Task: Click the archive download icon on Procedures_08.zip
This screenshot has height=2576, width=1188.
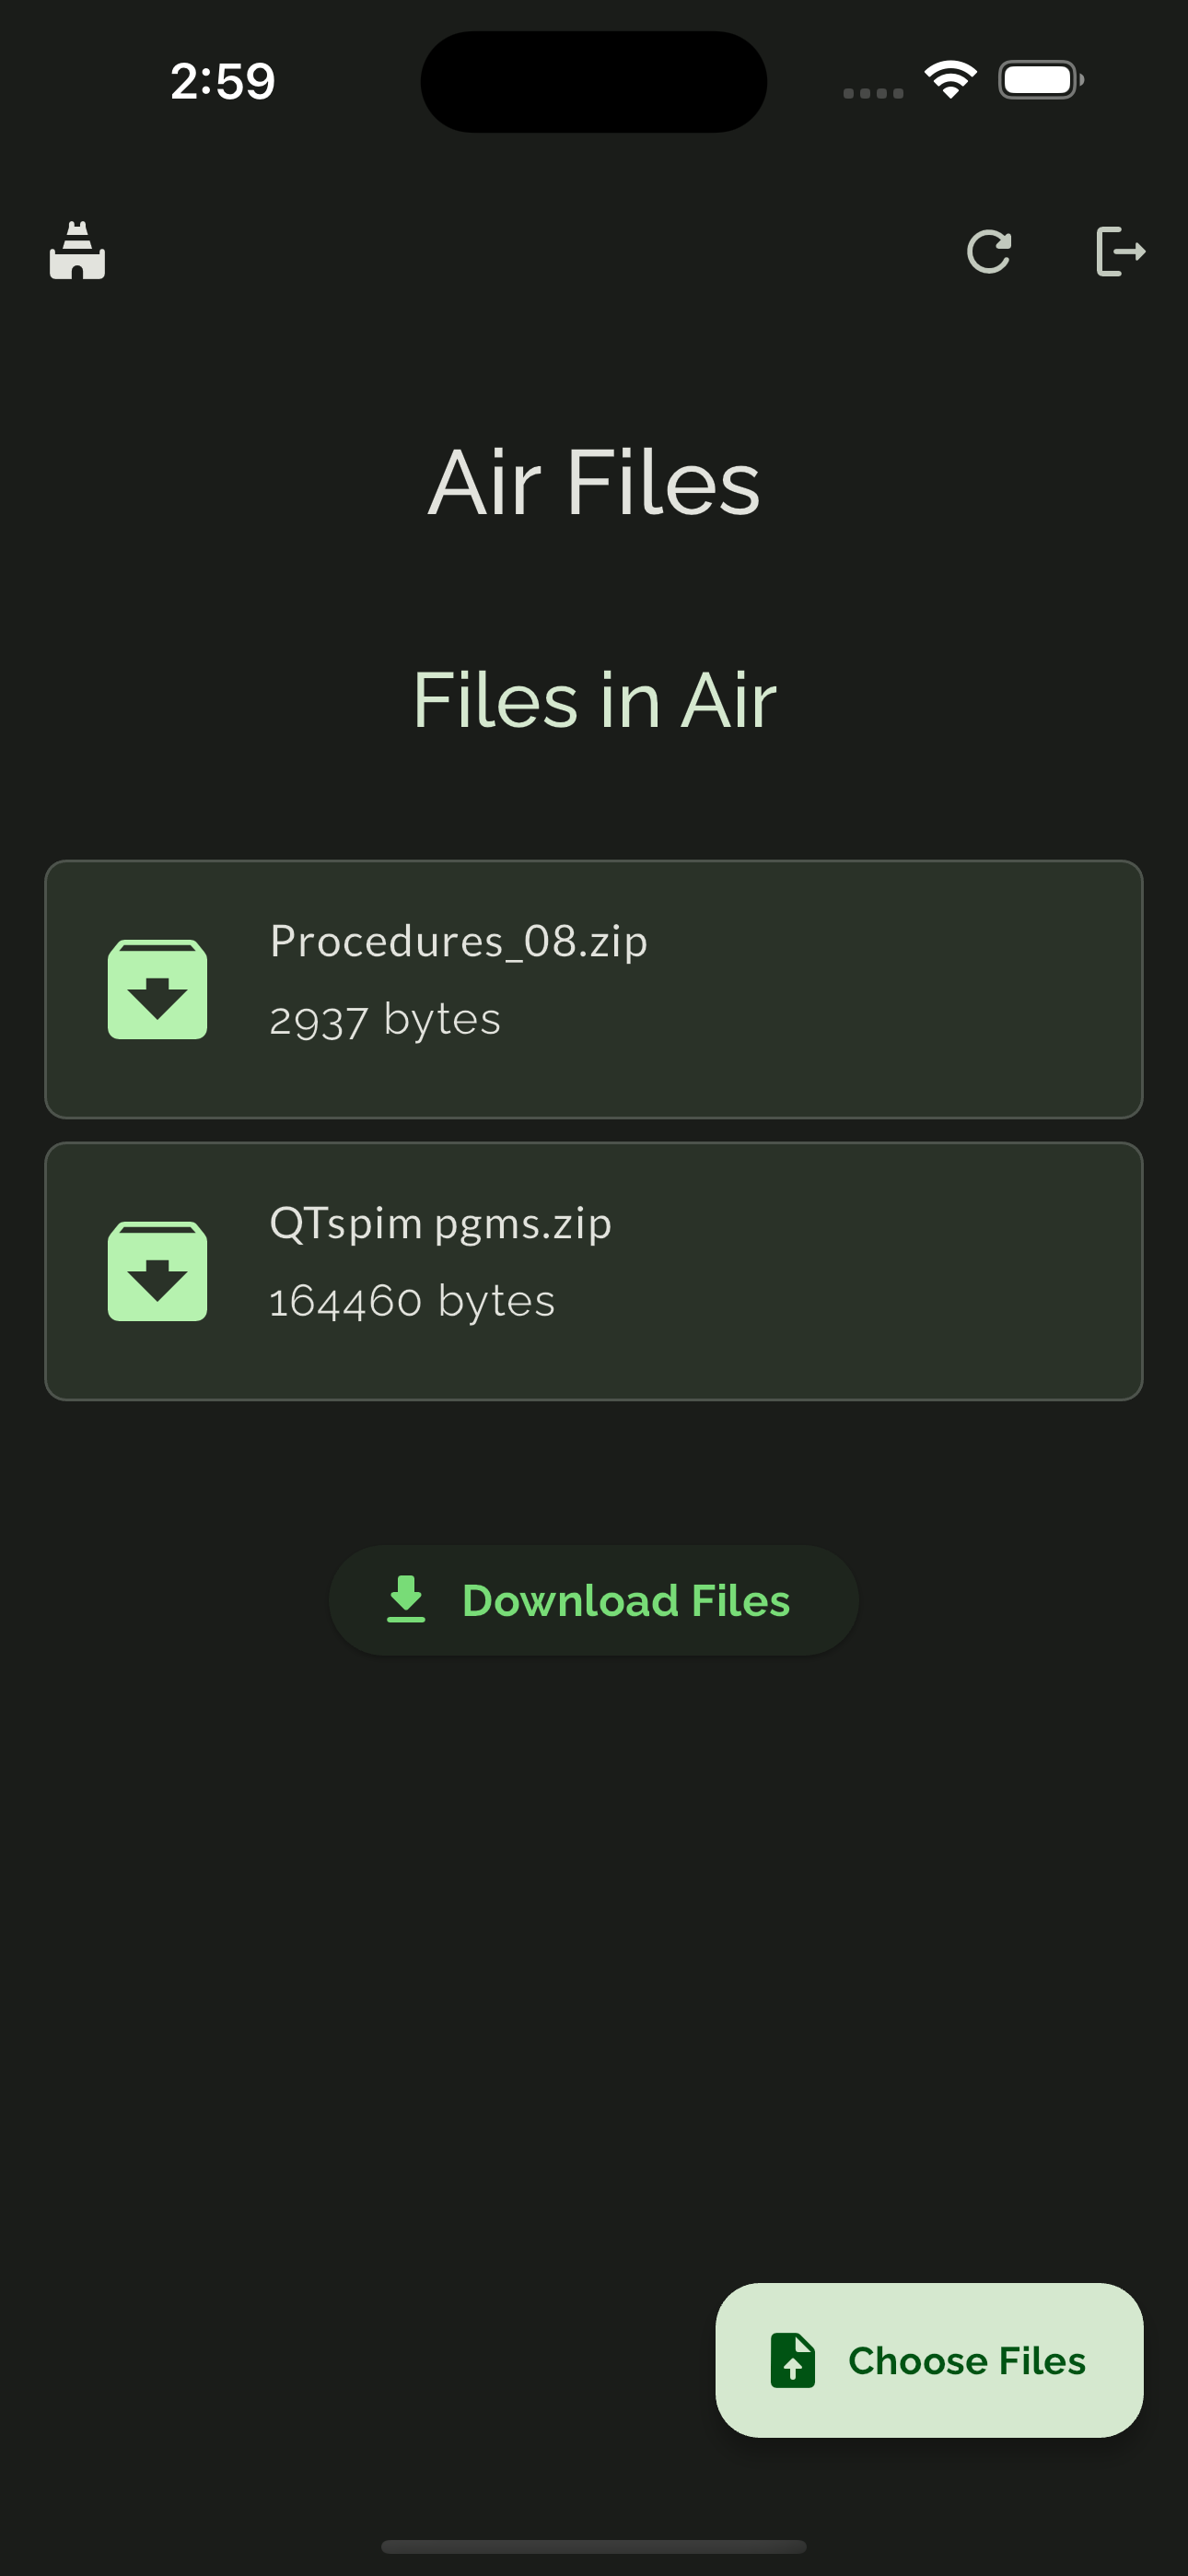Action: 157,988
